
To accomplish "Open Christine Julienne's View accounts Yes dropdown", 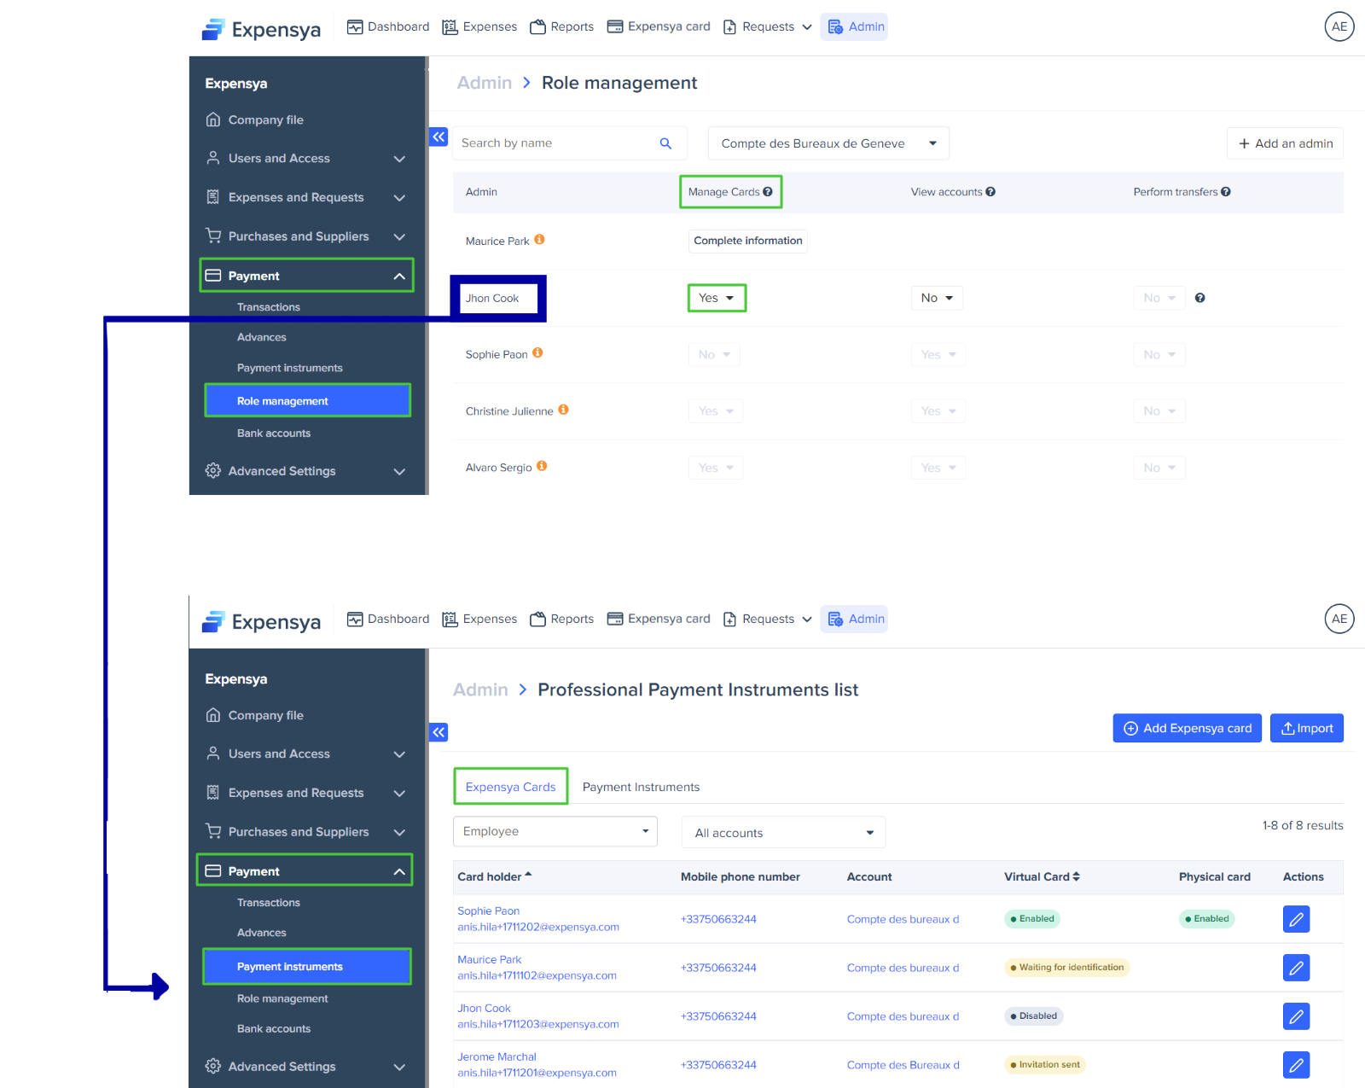I will 938,411.
